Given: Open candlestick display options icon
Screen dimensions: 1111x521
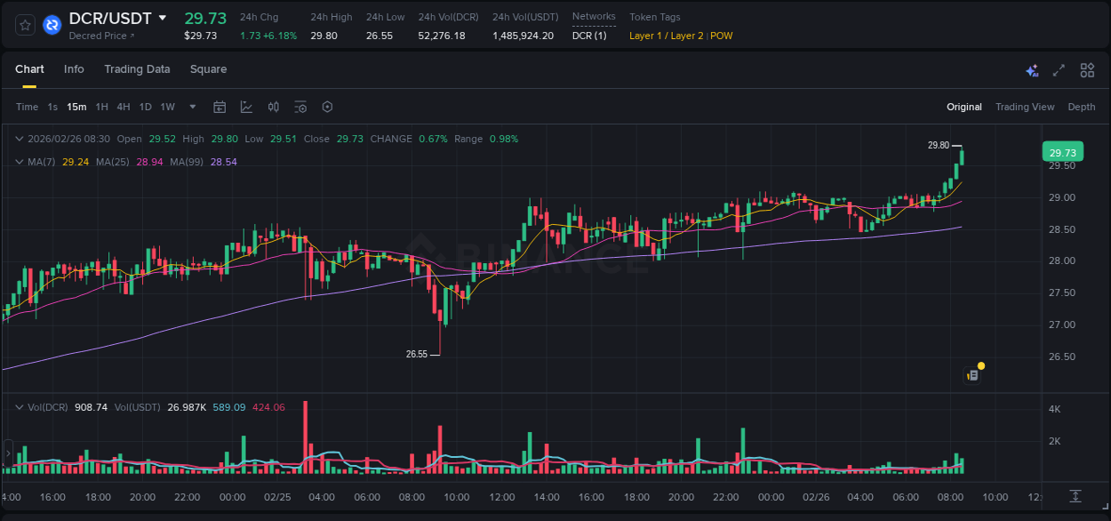Looking at the screenshot, I should click(273, 107).
